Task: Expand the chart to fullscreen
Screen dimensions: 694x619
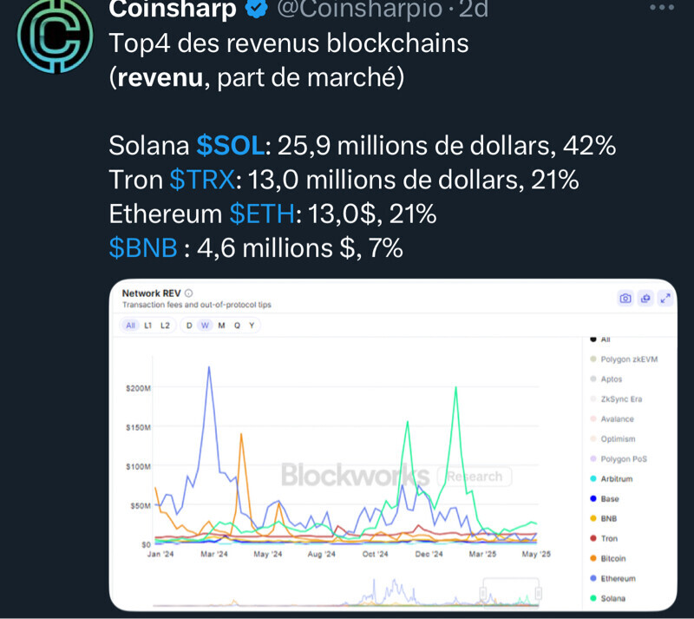Action: (665, 299)
